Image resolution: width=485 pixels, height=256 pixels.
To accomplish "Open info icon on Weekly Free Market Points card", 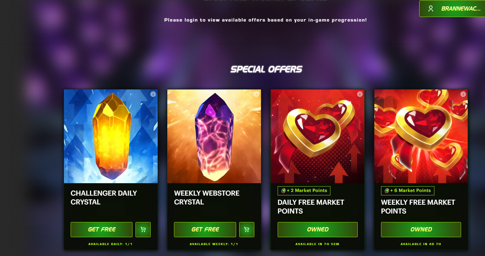I will click(x=463, y=94).
